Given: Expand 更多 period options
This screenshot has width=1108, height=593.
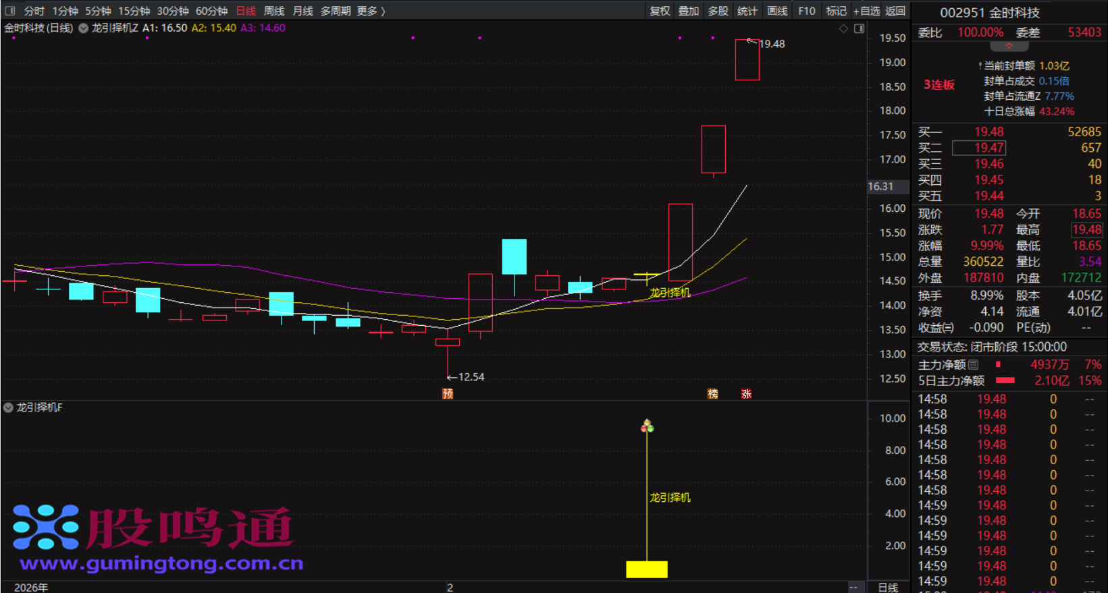Looking at the screenshot, I should (x=371, y=11).
